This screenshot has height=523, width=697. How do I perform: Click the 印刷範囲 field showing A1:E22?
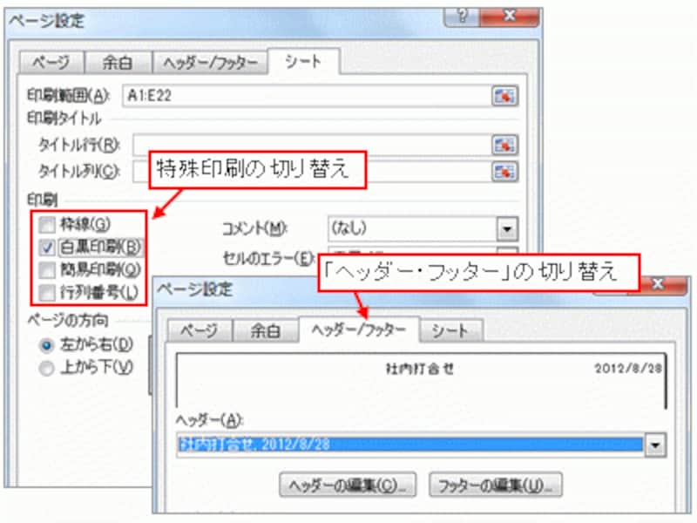click(x=308, y=96)
